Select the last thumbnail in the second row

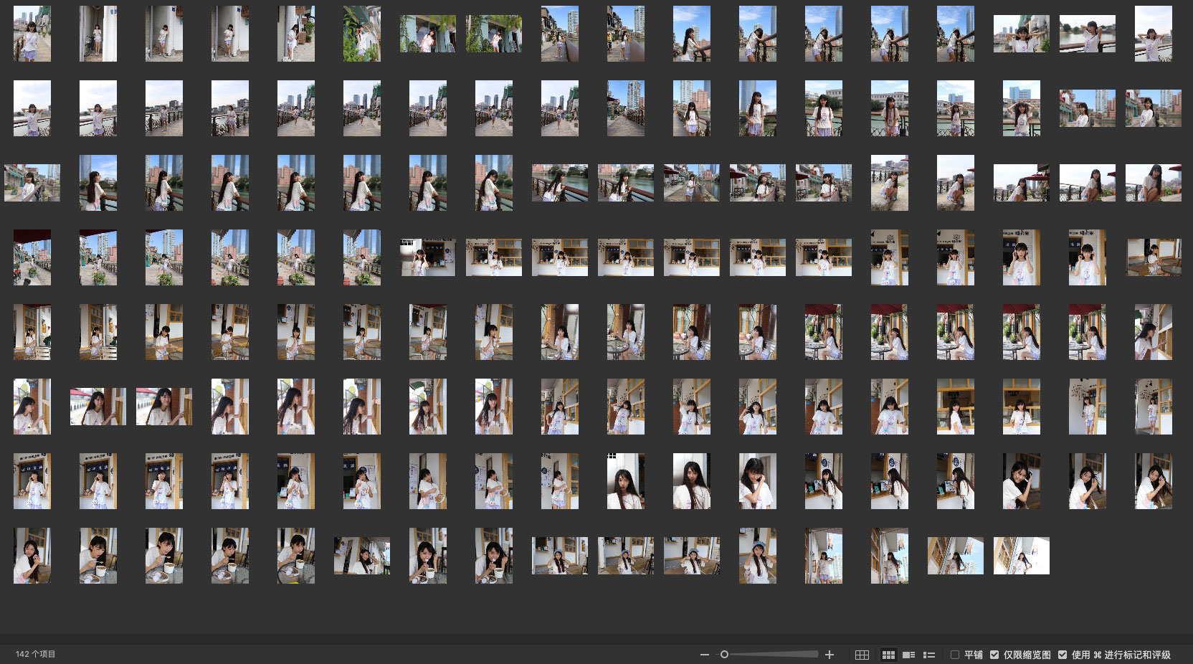[1153, 108]
